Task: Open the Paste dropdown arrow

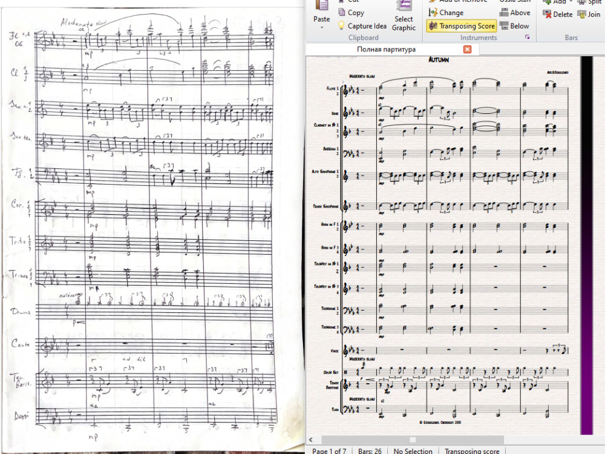Action: coord(322,27)
